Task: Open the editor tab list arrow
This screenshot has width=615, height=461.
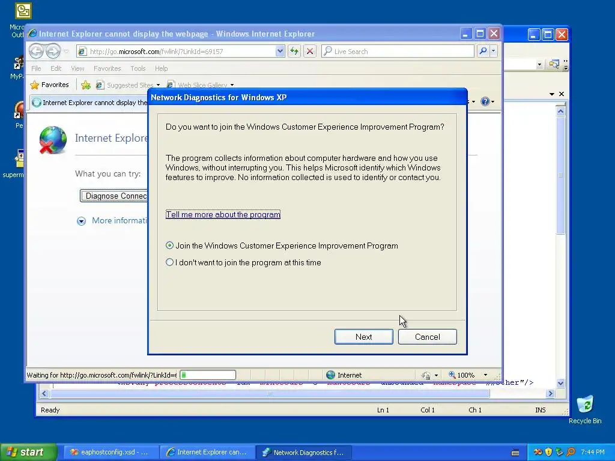Action: (x=551, y=94)
